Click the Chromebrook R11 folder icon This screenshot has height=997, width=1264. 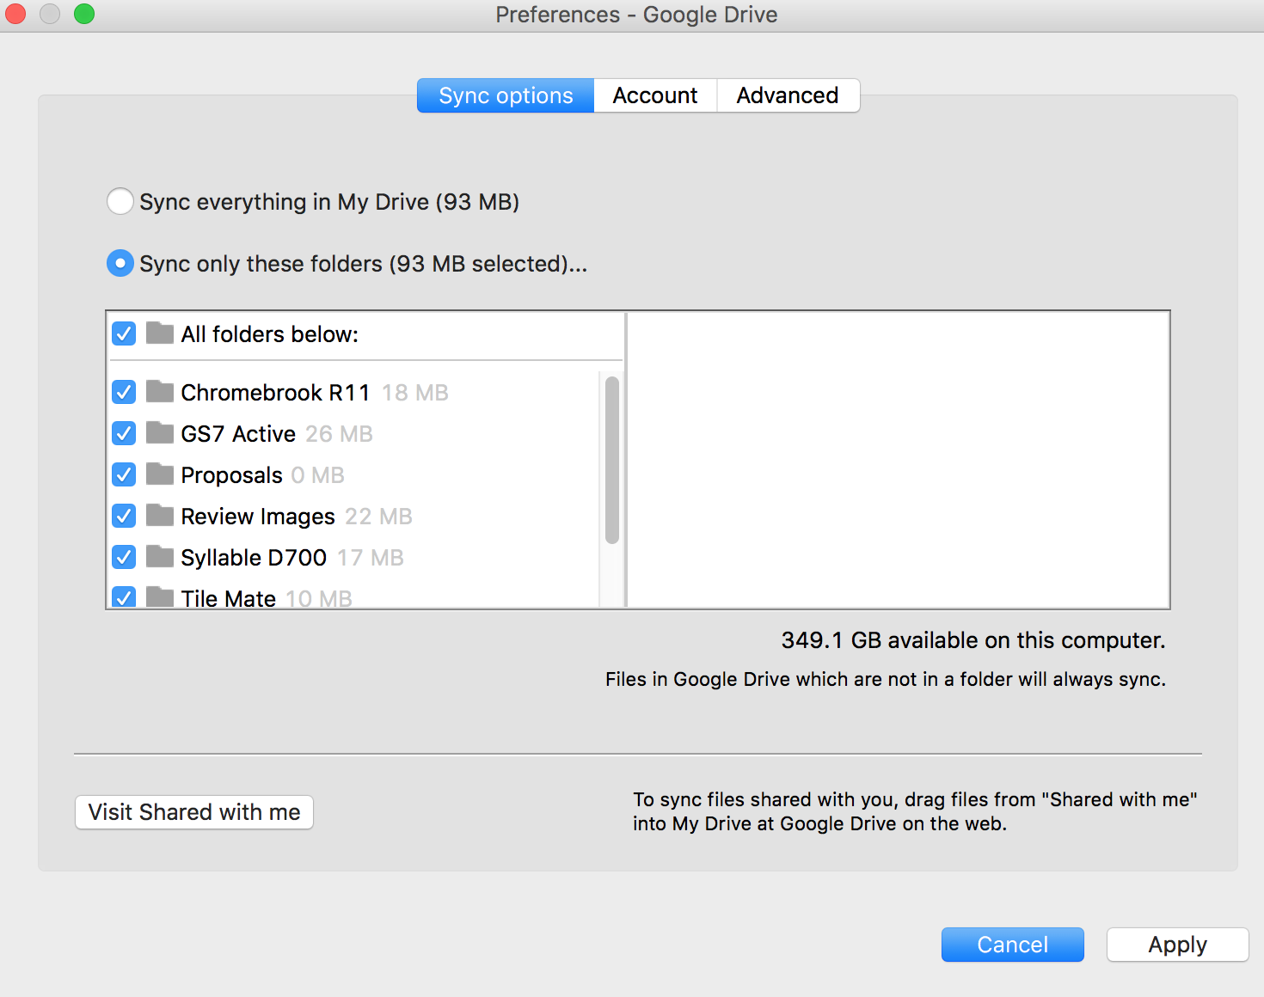(x=160, y=391)
